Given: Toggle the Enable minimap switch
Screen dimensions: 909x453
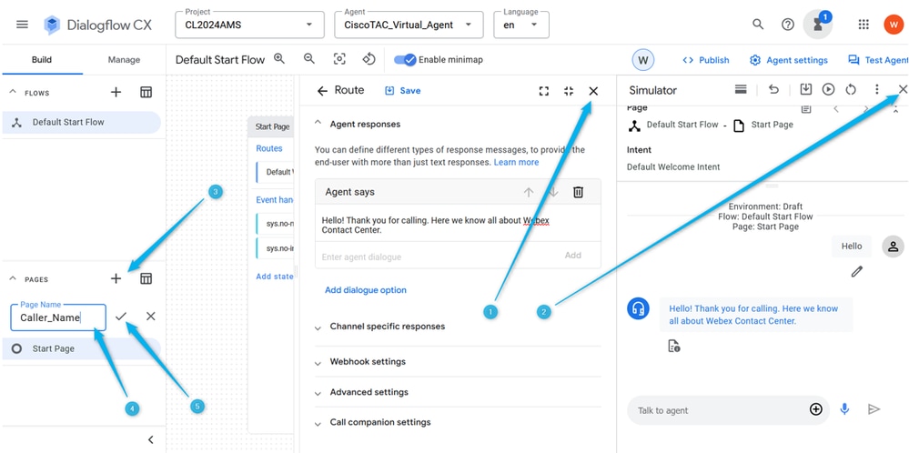Looking at the screenshot, I should tap(405, 60).
